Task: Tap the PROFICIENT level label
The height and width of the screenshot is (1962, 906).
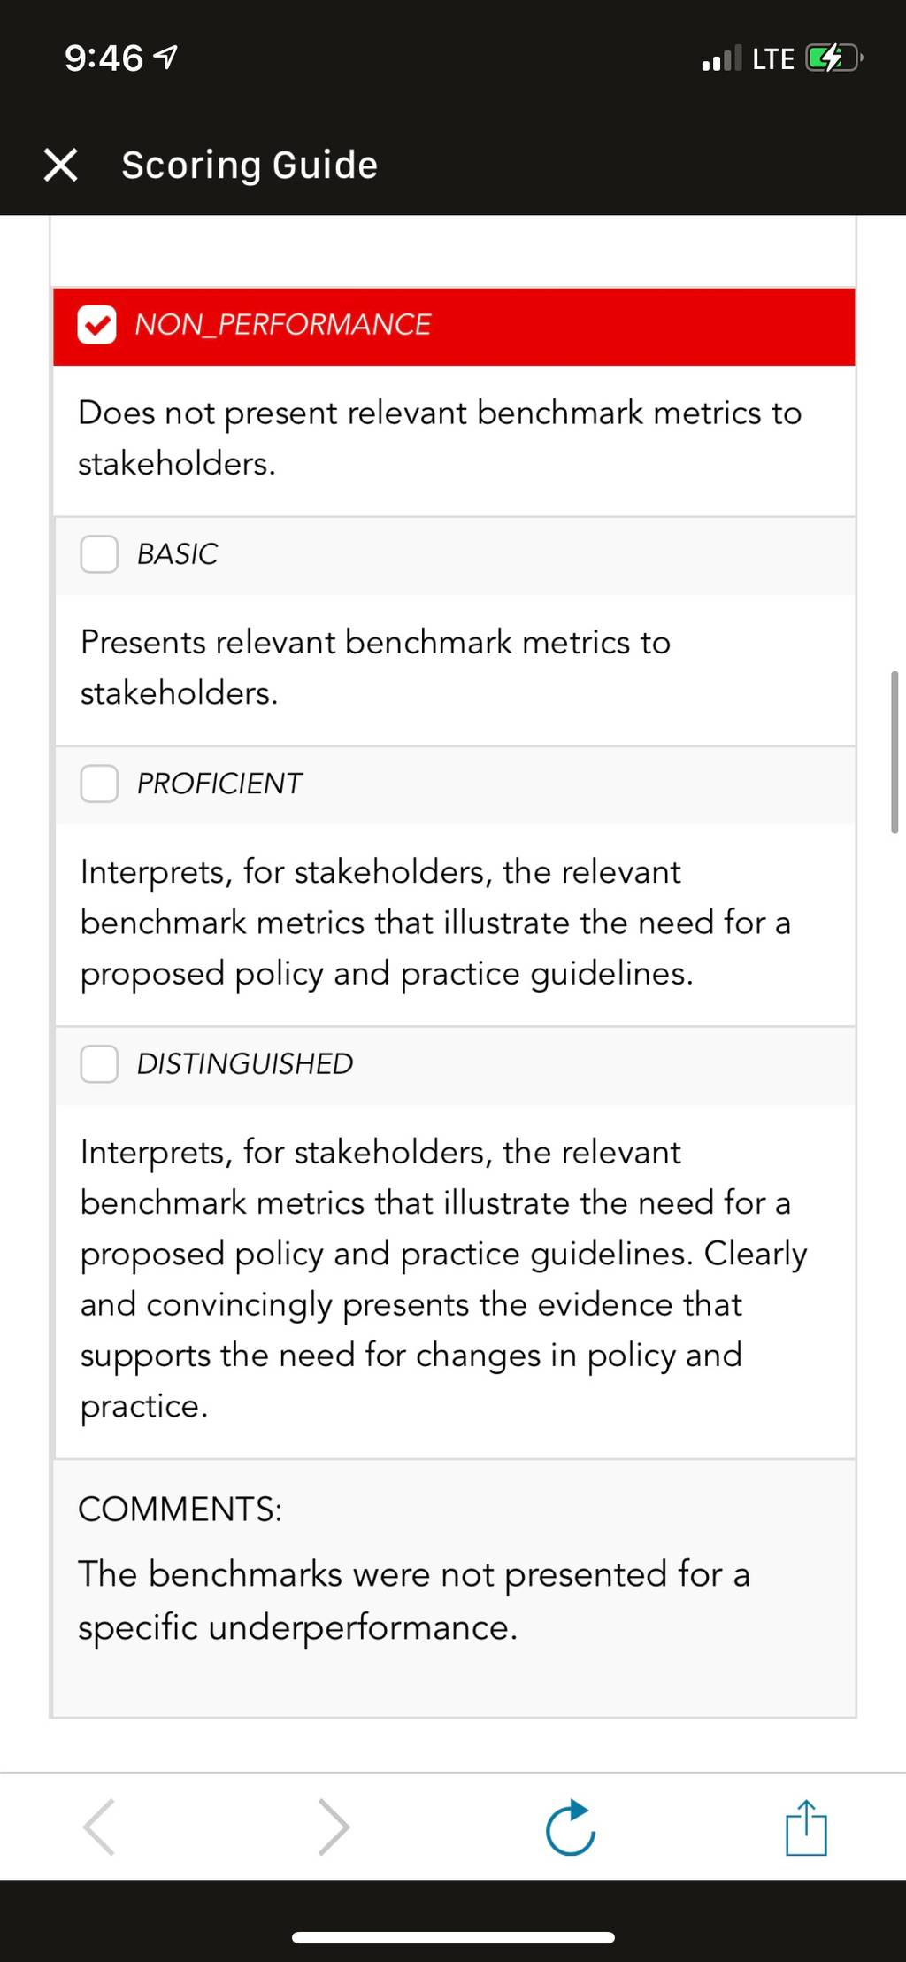Action: [219, 784]
